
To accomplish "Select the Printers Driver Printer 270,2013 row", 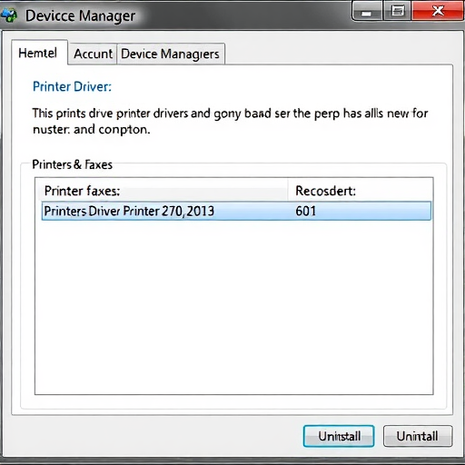I will (236, 211).
